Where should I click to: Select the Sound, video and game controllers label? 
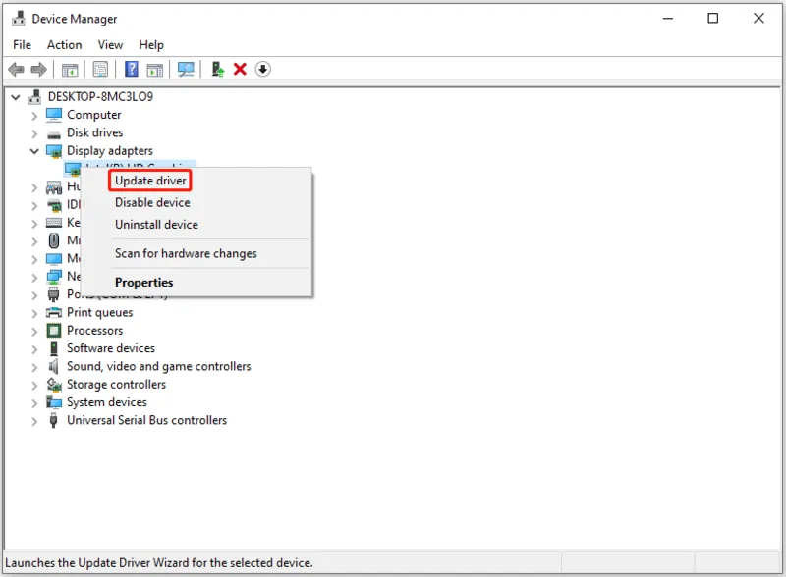(159, 367)
